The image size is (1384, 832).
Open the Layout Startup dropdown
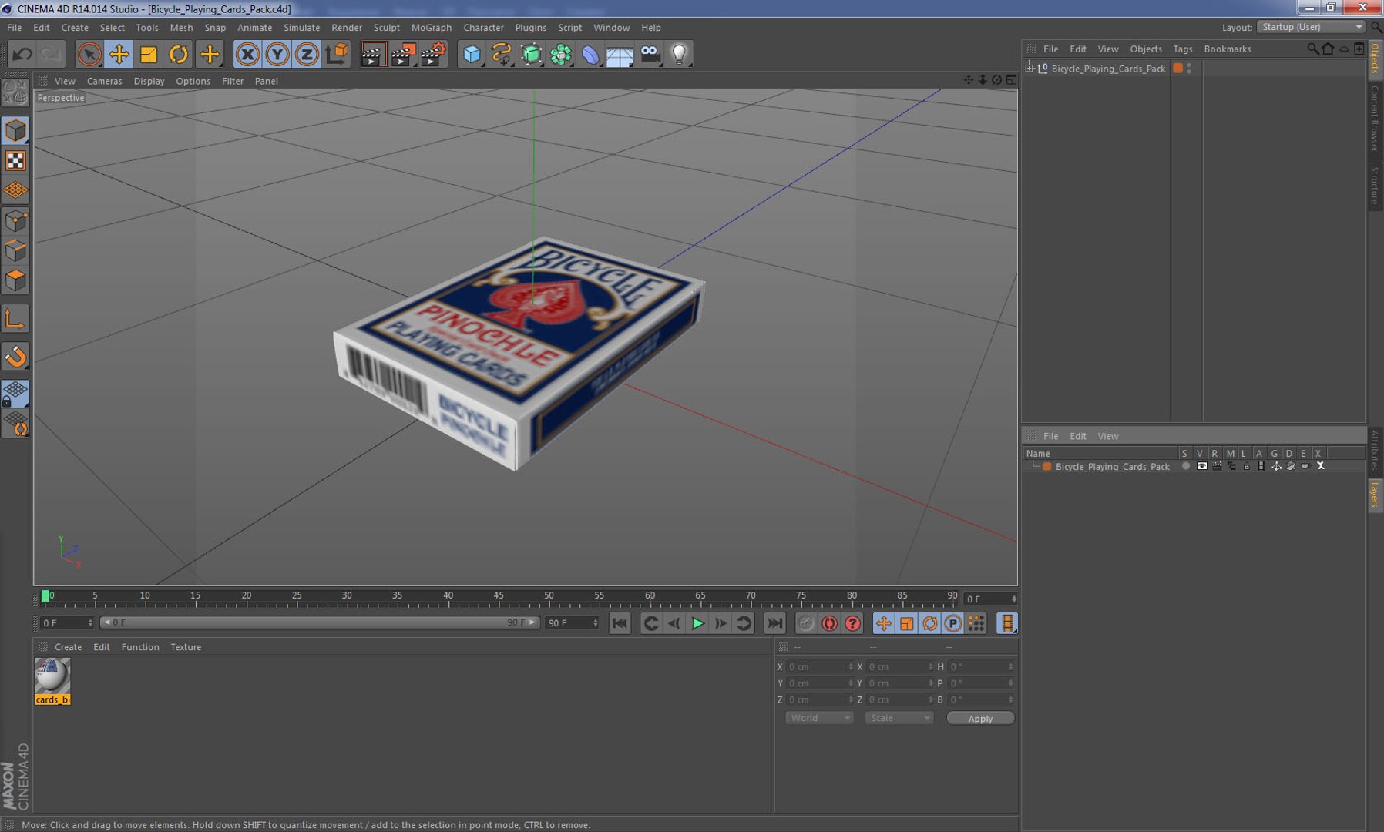tap(1311, 27)
